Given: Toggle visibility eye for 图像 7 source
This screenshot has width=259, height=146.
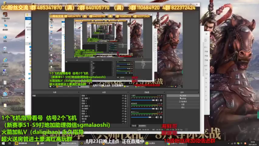Looking at the screenshot, I should coord(123,96).
